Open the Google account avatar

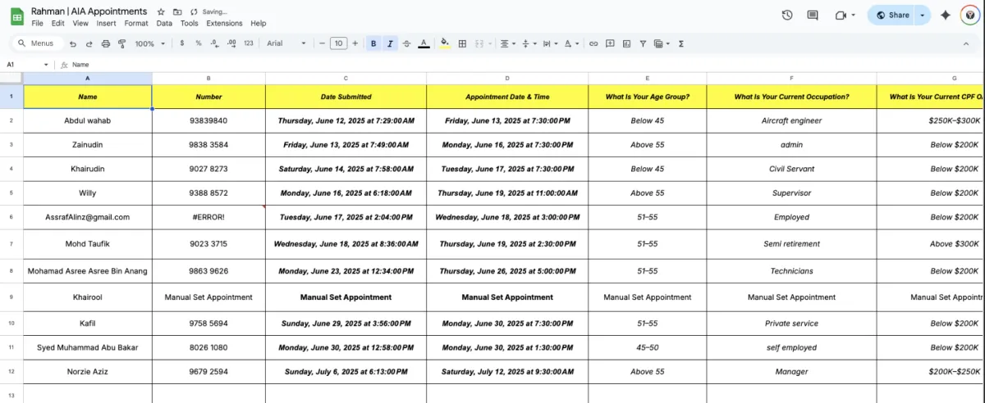969,15
